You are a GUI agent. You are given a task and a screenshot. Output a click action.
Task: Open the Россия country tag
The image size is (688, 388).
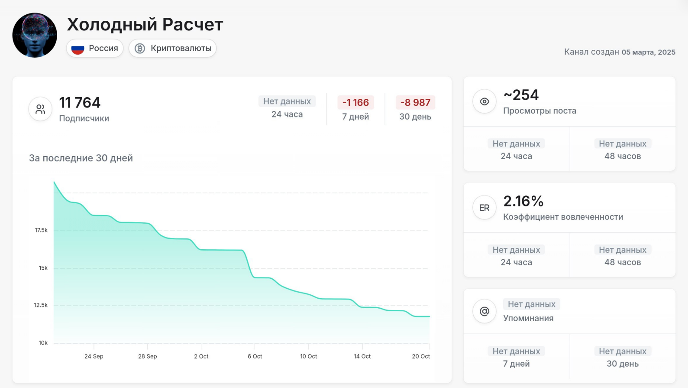click(95, 49)
